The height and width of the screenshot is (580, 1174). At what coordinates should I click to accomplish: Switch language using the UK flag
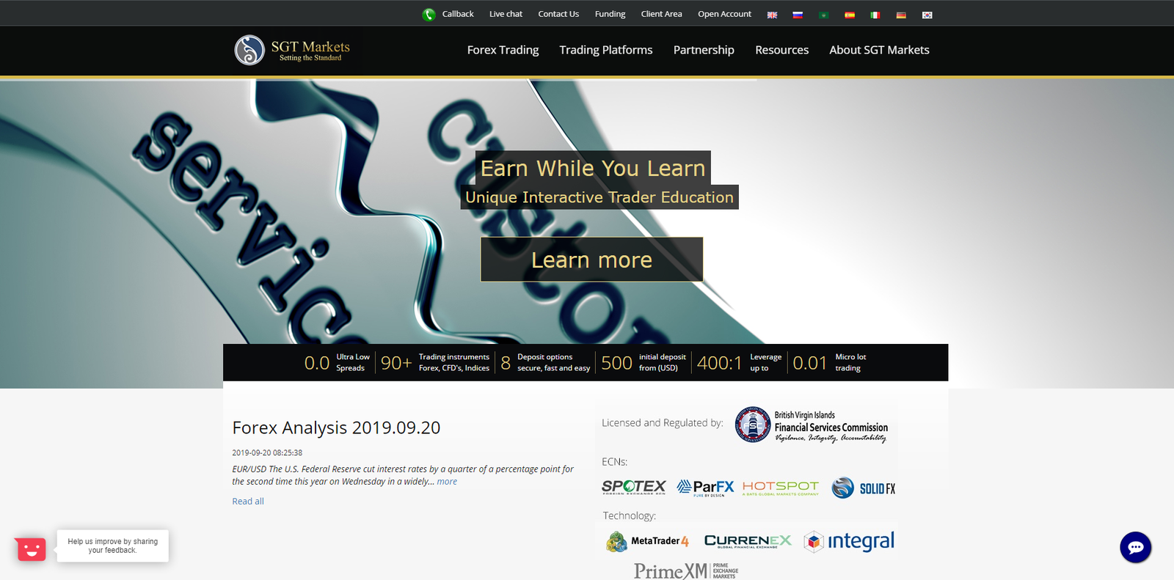click(772, 15)
